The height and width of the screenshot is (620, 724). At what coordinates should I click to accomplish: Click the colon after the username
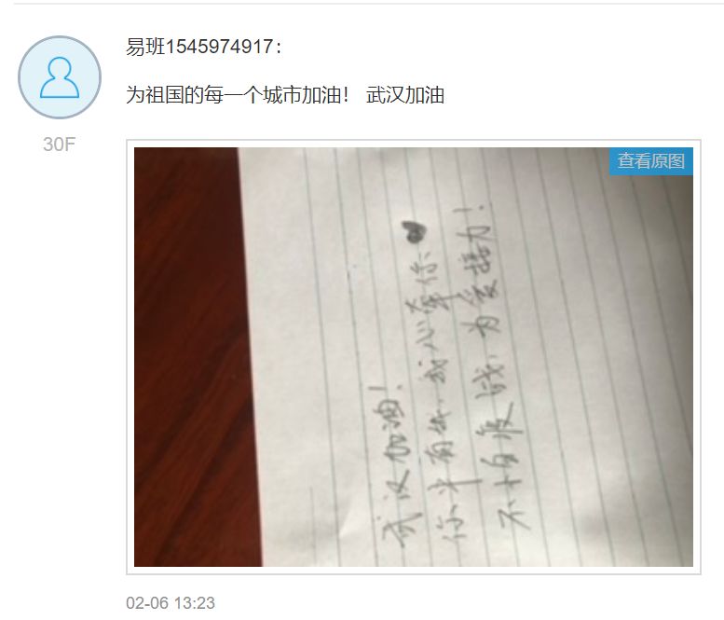pos(279,48)
